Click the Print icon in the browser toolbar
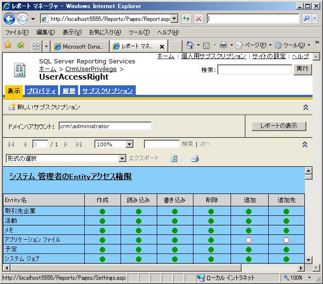 point(223,45)
